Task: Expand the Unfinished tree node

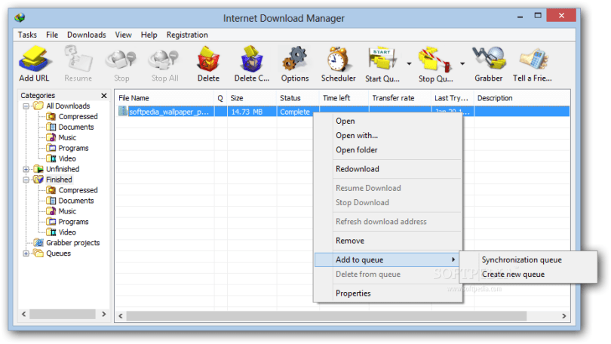Action: 26,169
